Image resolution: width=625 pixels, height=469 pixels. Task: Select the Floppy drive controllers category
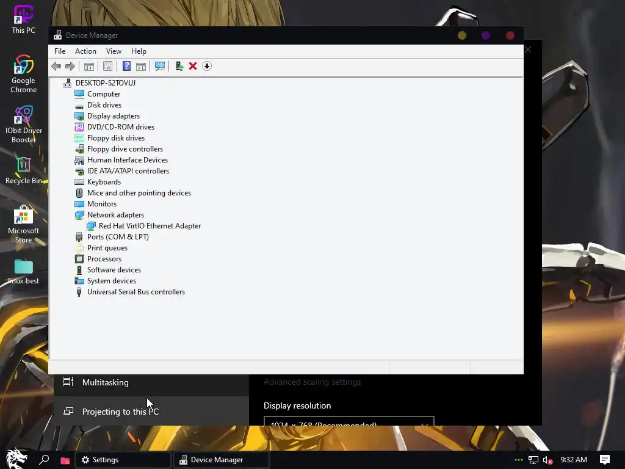125,149
